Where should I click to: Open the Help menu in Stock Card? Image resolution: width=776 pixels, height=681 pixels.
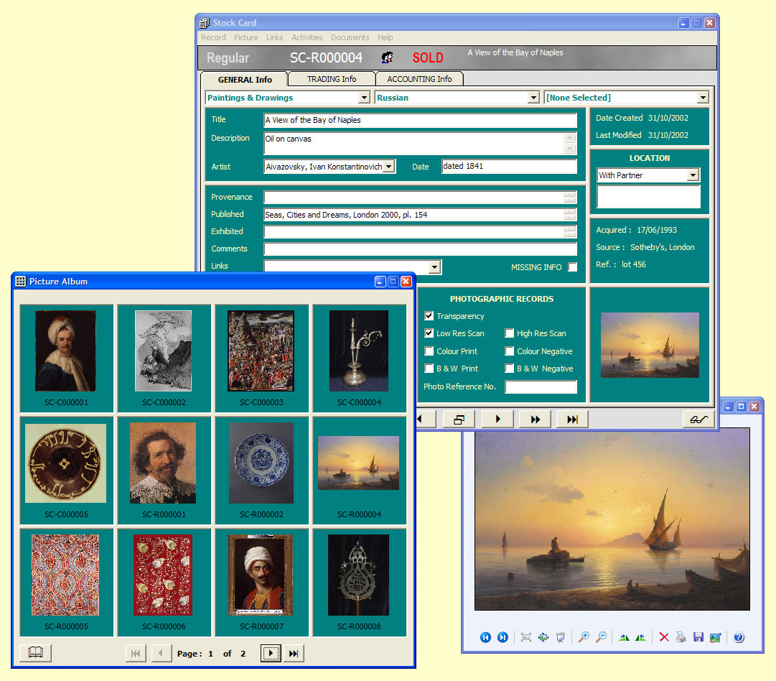[x=385, y=37]
